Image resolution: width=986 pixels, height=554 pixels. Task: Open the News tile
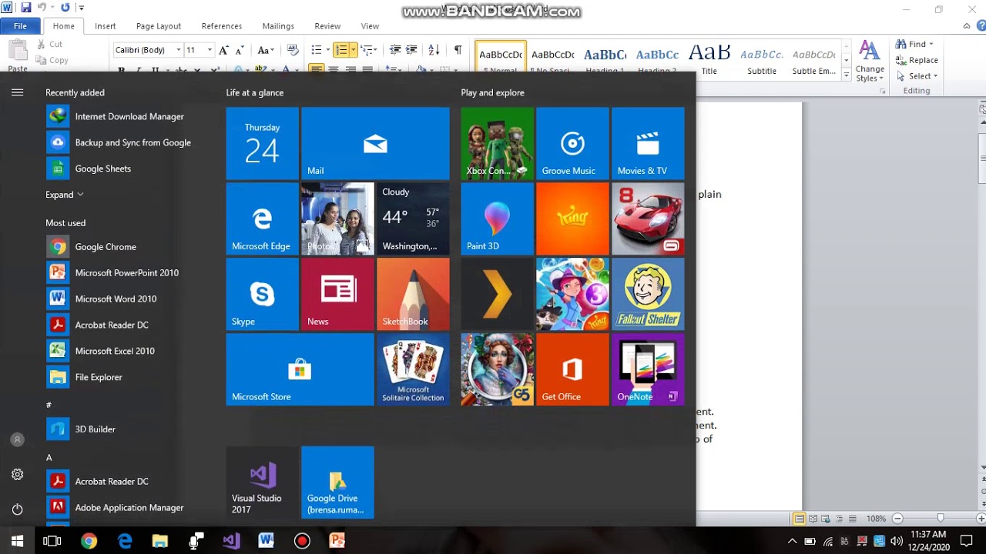[x=337, y=294]
